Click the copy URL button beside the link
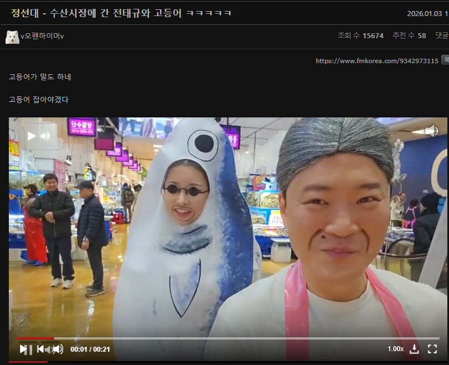Screen dimensions: 449x365 pyautogui.click(x=446, y=60)
